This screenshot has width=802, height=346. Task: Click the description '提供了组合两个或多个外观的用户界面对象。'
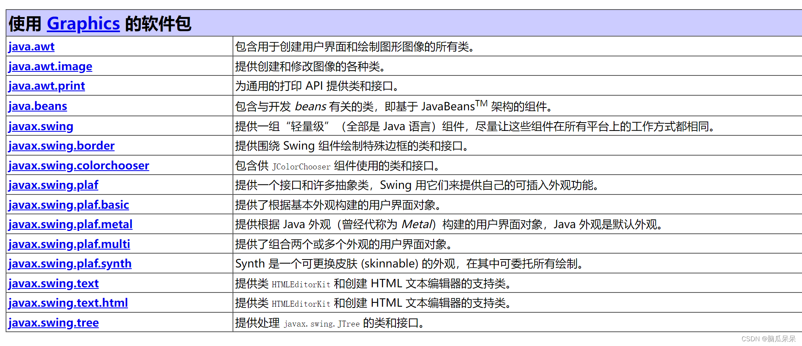[344, 244]
